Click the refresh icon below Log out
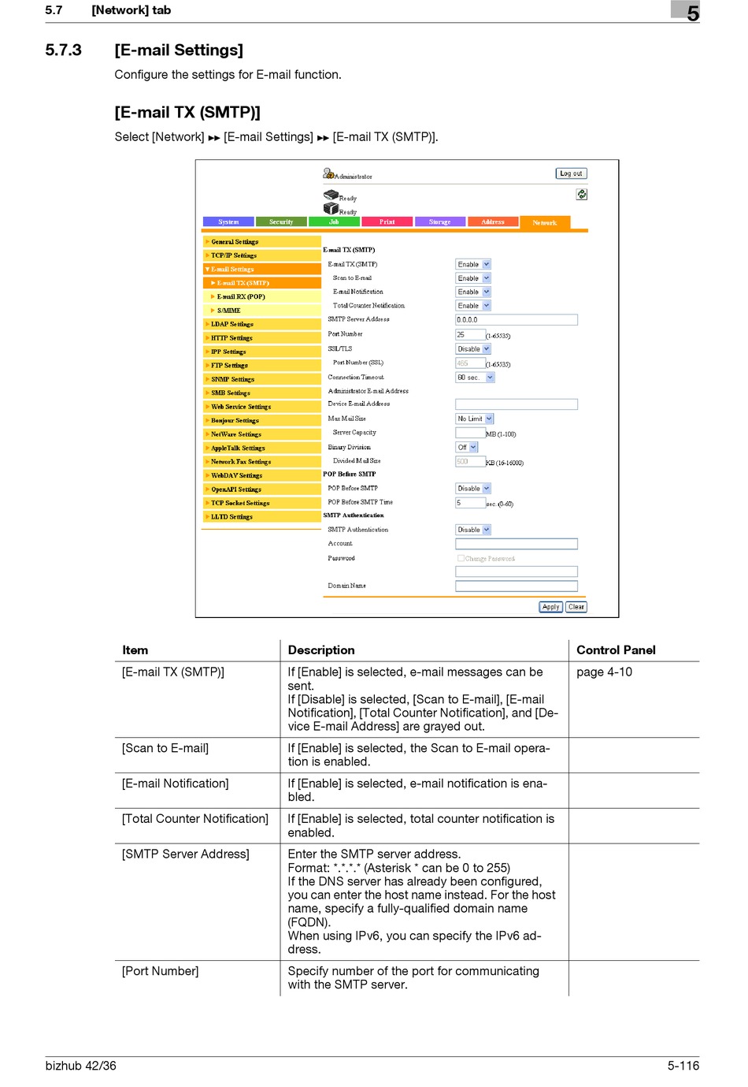This screenshot has width=748, height=1087. click(581, 194)
